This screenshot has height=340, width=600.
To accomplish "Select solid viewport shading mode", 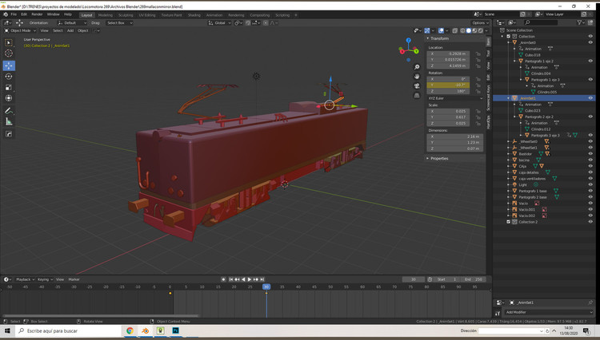I will pos(469,30).
